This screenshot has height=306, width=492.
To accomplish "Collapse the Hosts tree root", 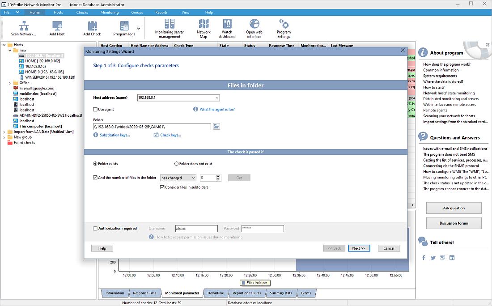I will pyautogui.click(x=4, y=45).
